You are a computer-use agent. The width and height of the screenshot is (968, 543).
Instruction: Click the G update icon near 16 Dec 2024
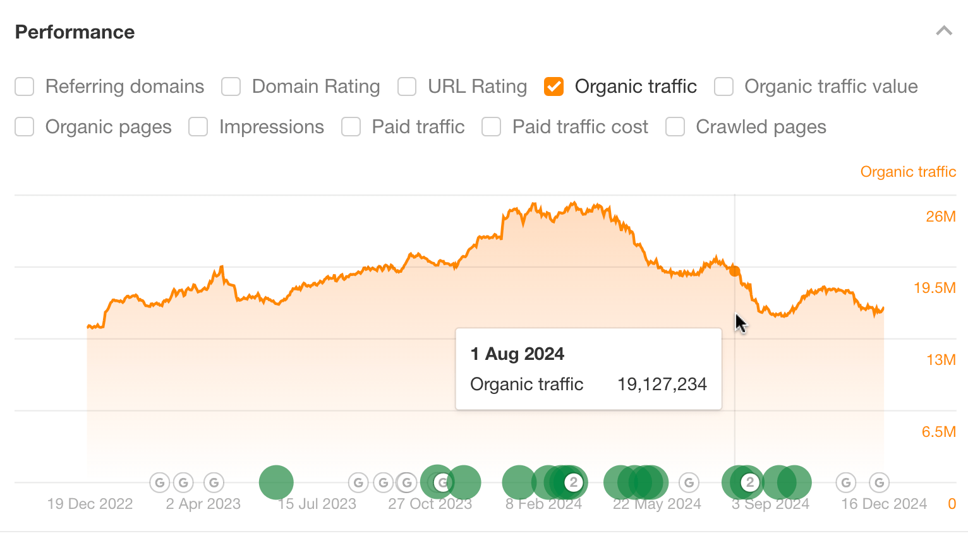(x=879, y=482)
